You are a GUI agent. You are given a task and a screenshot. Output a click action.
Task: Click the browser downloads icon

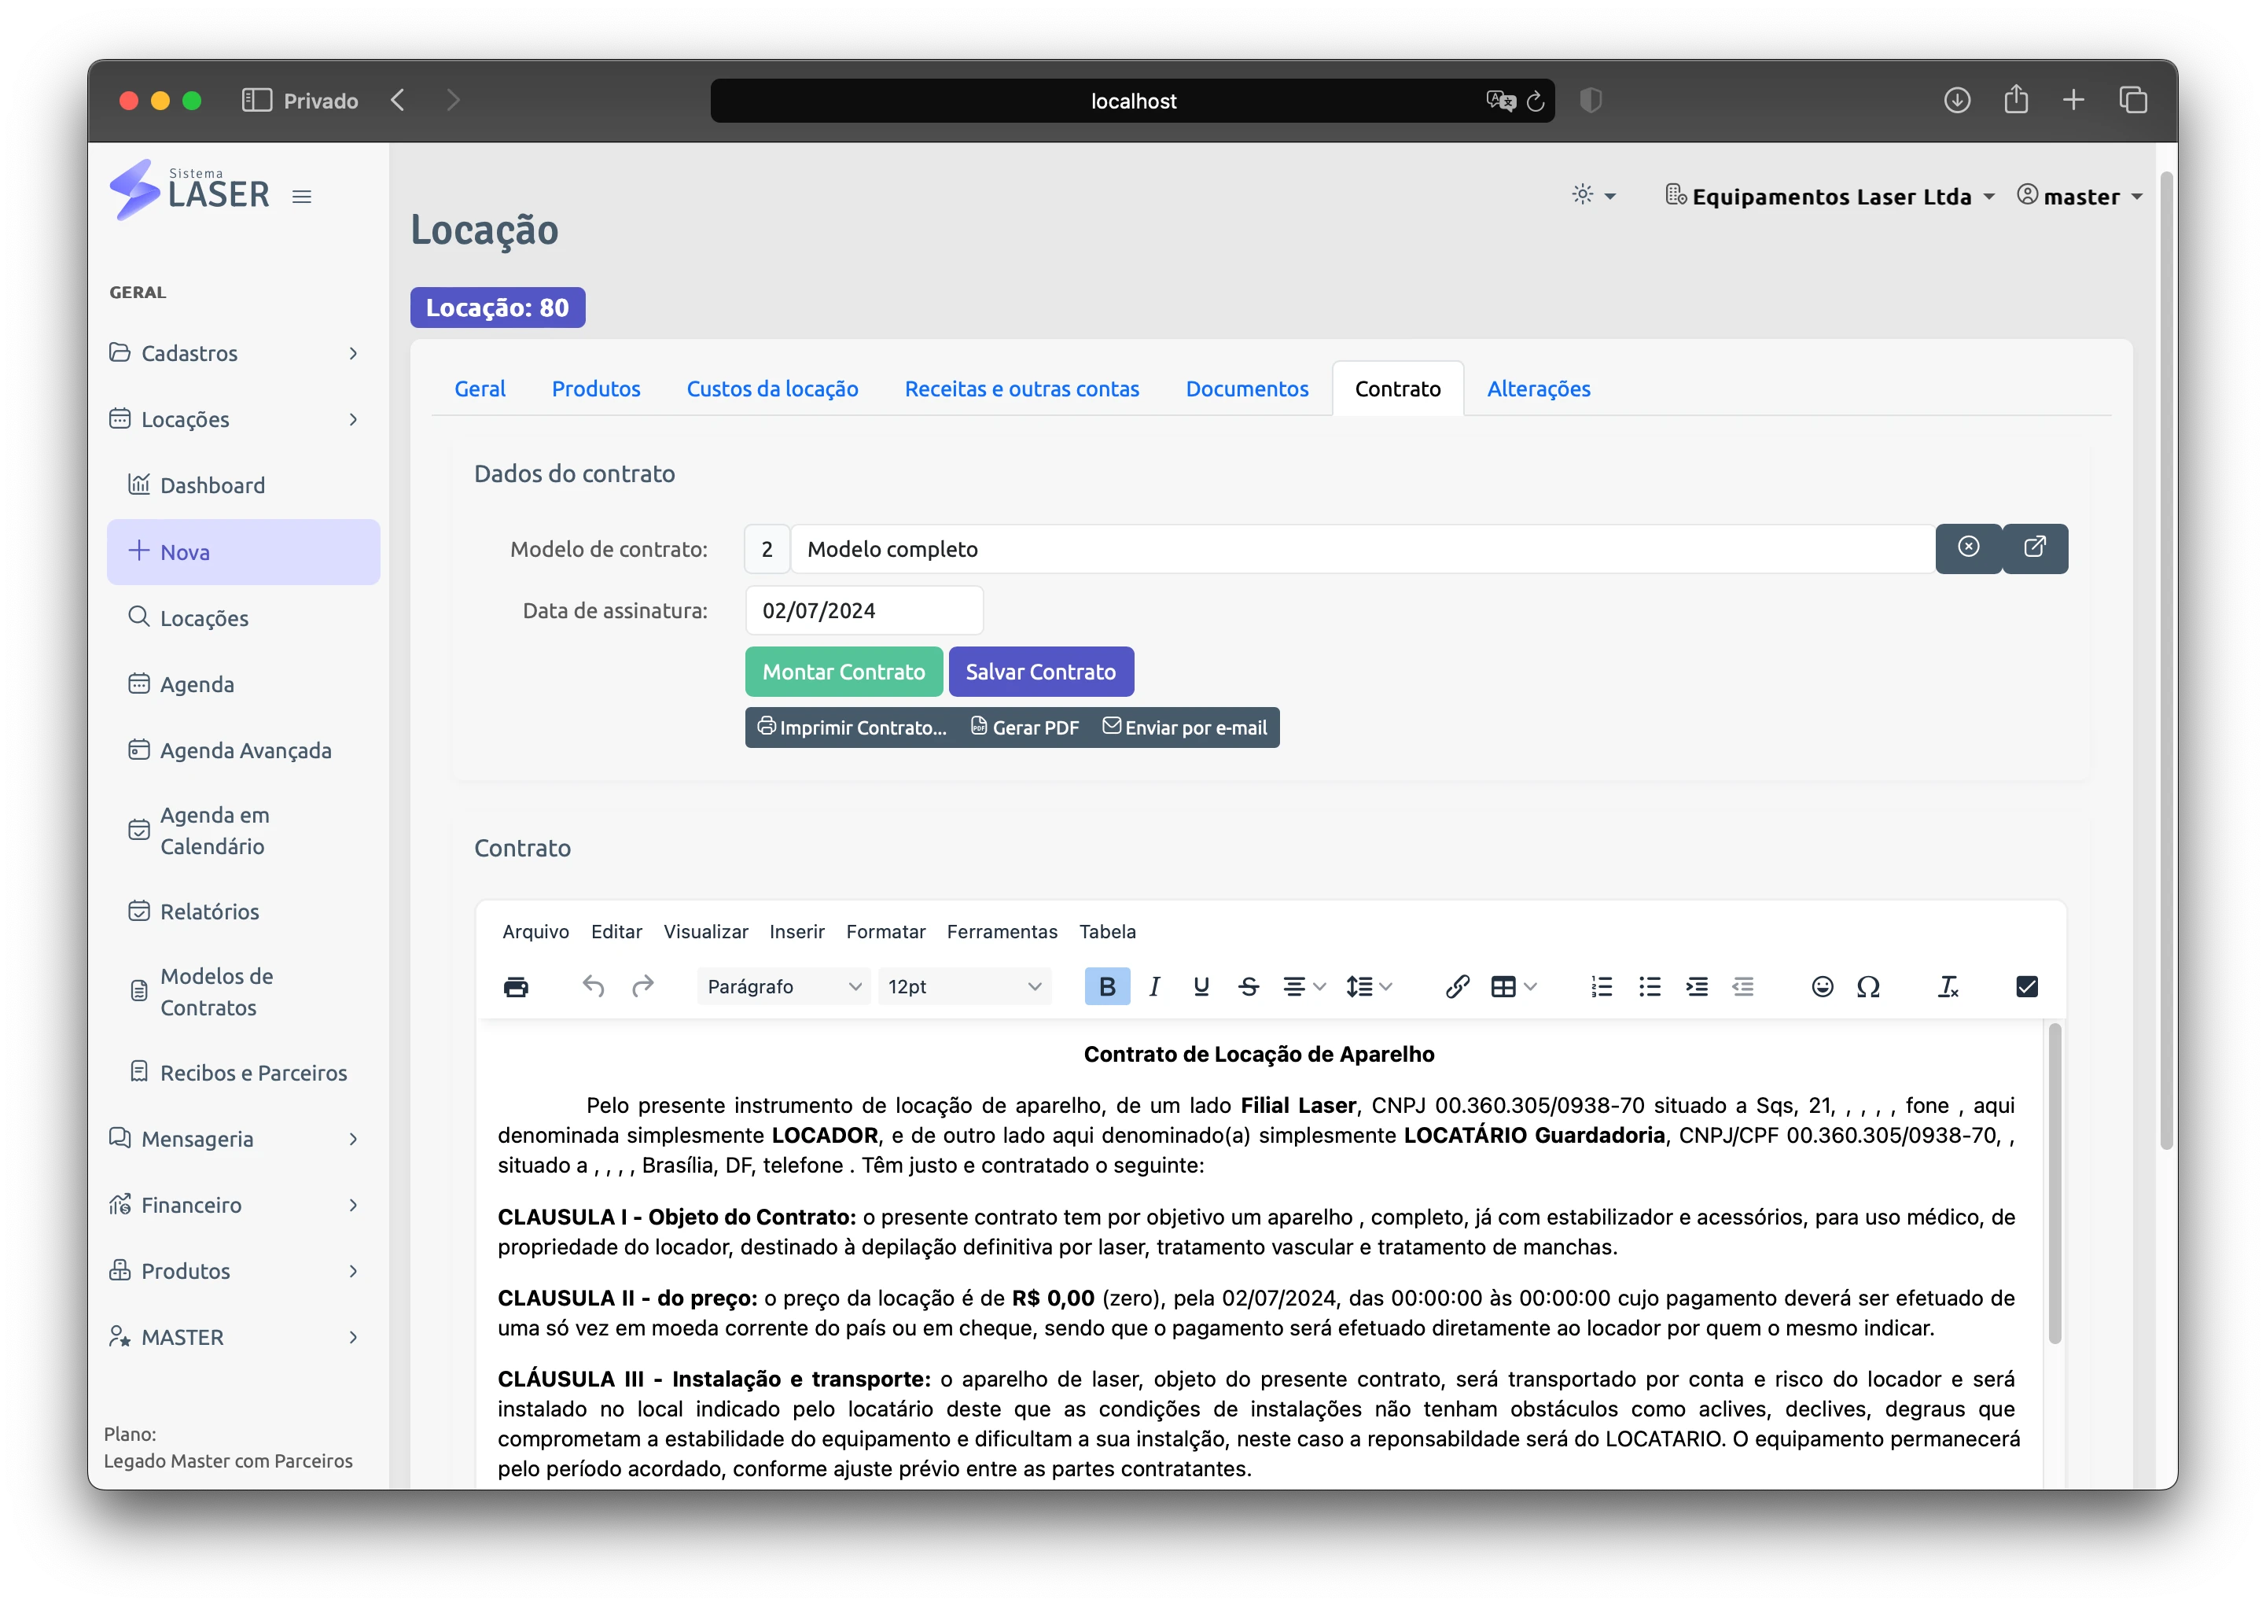coord(1956,100)
